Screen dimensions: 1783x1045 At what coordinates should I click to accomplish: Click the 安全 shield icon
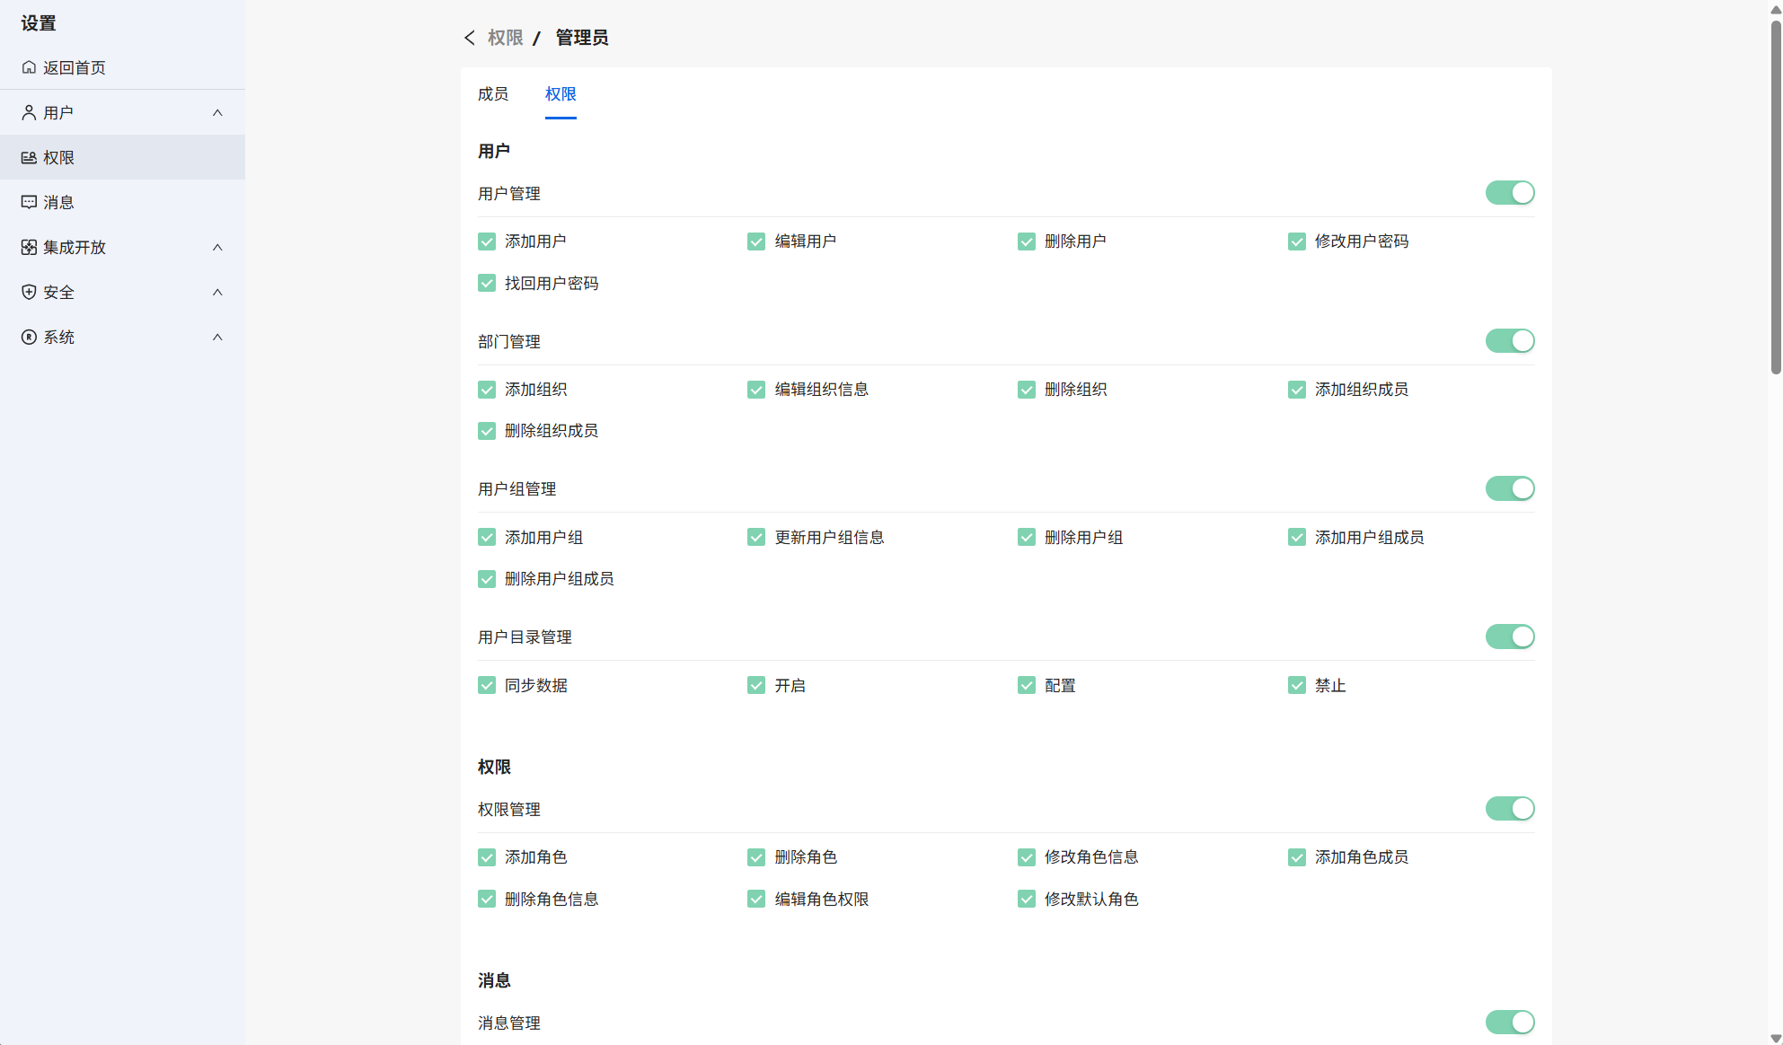click(x=29, y=292)
